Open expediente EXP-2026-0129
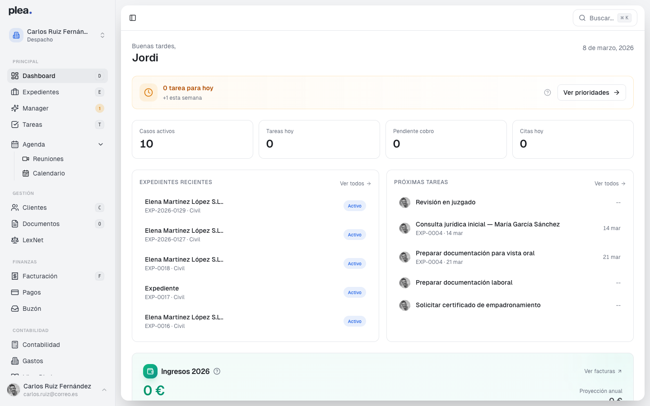The width and height of the screenshot is (650, 406). [x=255, y=206]
